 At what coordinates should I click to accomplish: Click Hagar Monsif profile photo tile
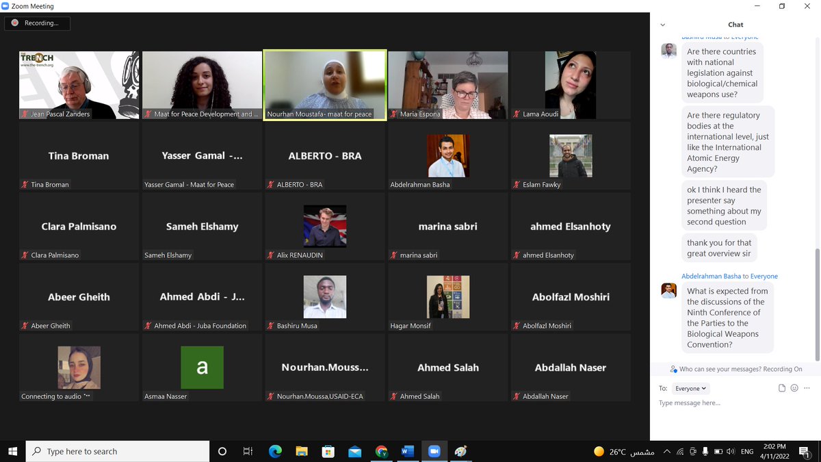[448, 296]
